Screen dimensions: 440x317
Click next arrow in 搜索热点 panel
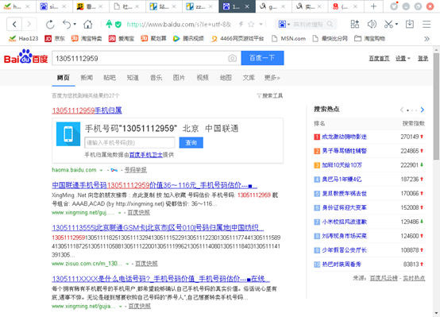pos(423,110)
